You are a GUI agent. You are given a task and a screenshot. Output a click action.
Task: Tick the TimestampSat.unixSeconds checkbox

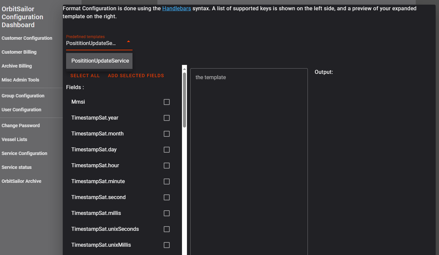coord(167,229)
